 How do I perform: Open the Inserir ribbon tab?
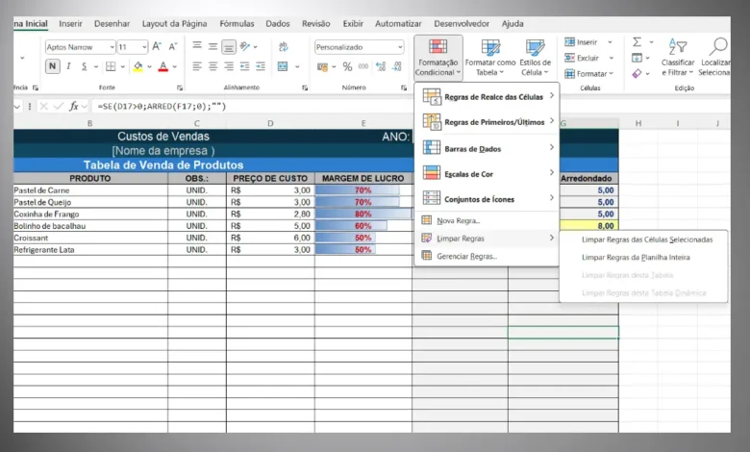(70, 23)
